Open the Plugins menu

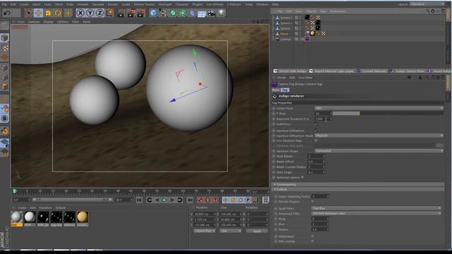[x=198, y=4]
